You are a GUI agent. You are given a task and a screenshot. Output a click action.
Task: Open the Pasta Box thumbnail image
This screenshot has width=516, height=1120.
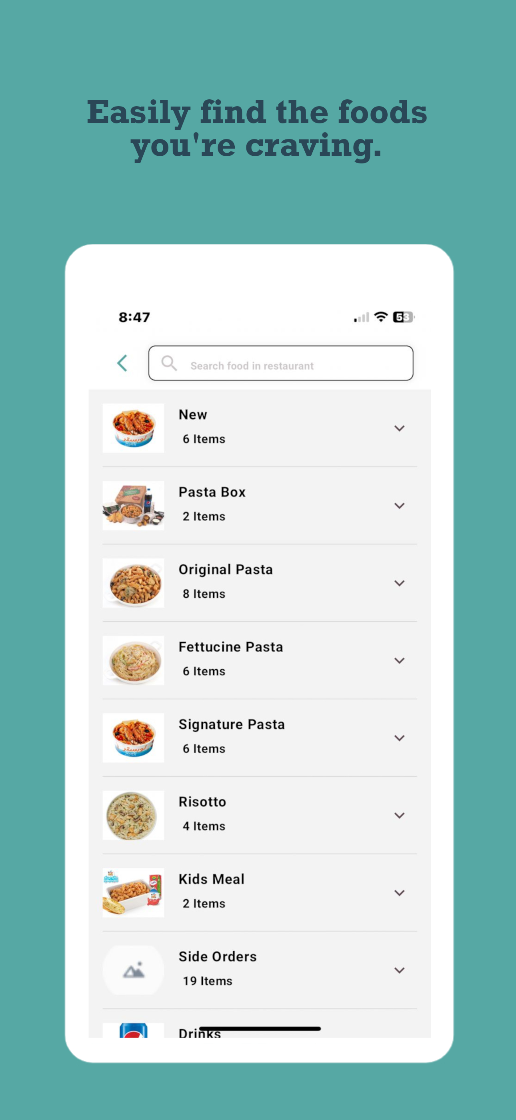pyautogui.click(x=133, y=505)
